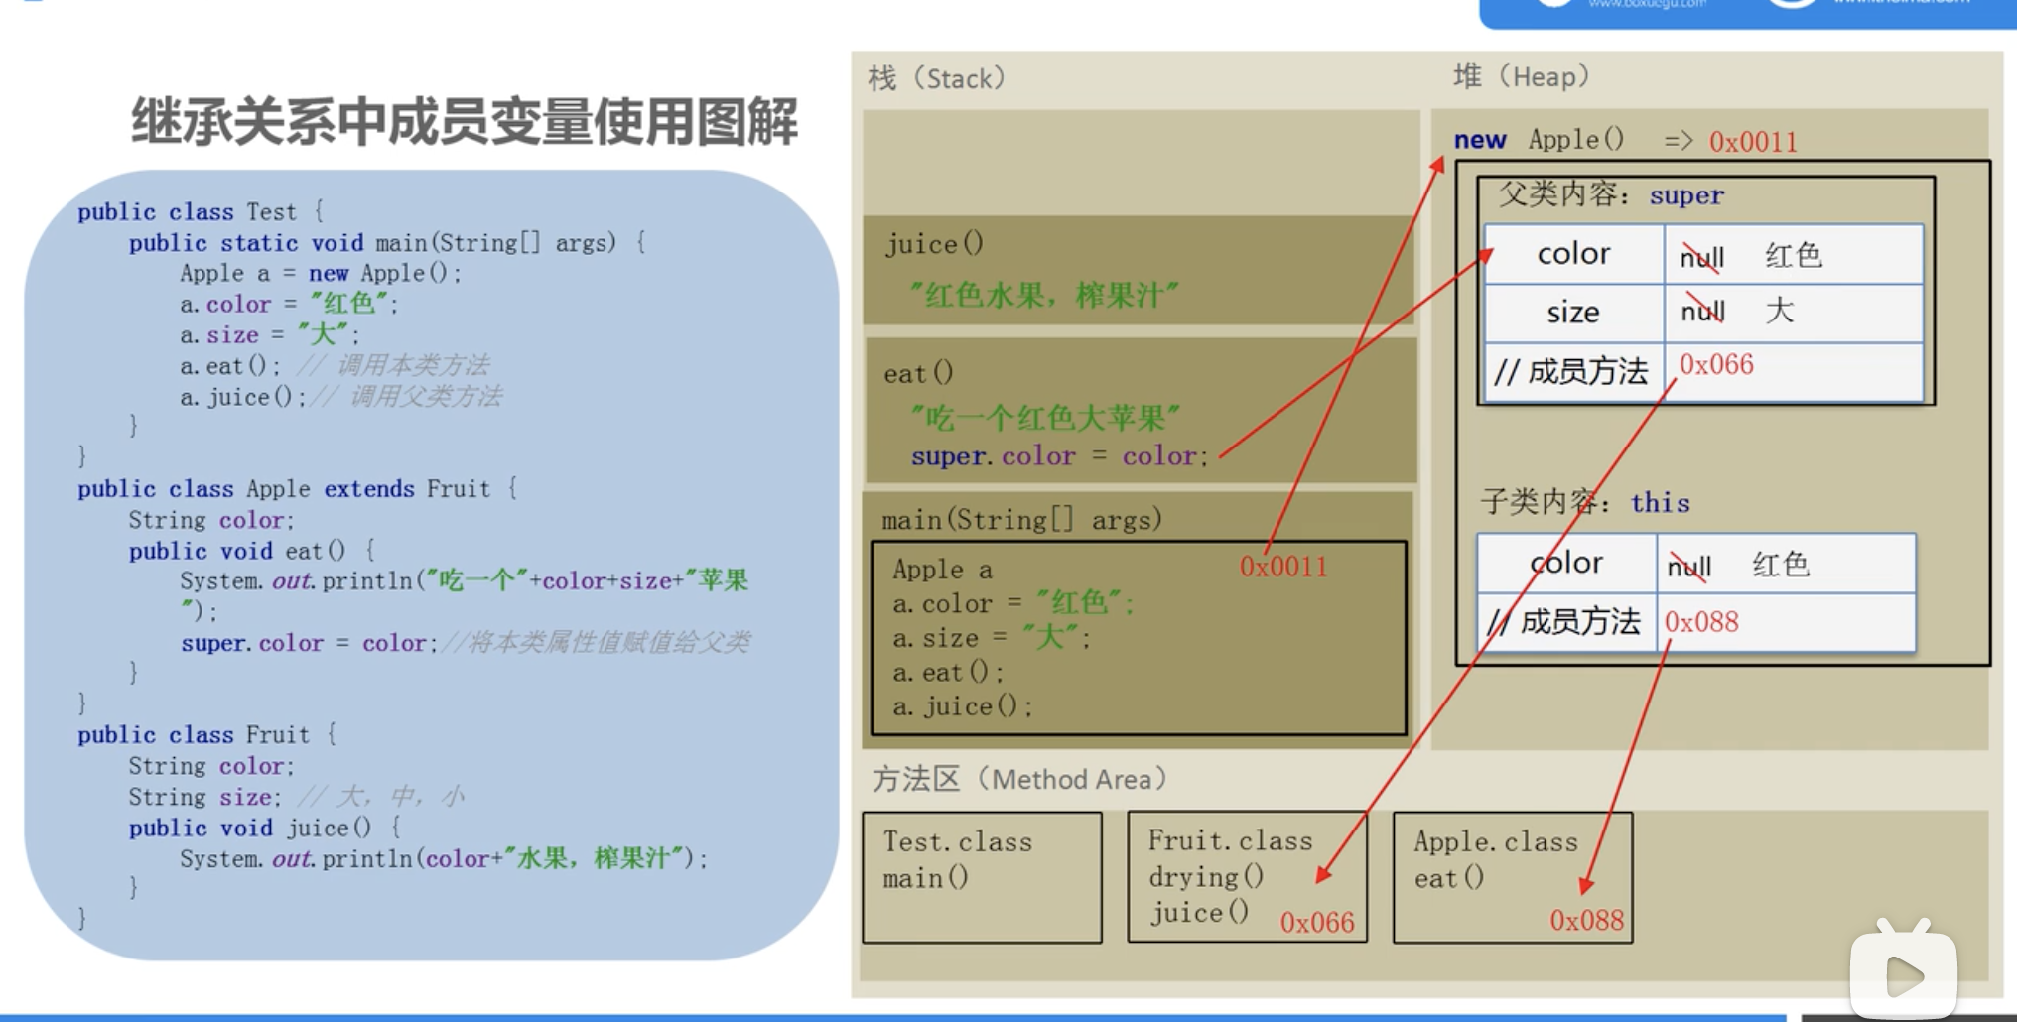Click the 'public static void main' code line
Image resolution: width=2017 pixels, height=1022 pixels.
coord(387,242)
